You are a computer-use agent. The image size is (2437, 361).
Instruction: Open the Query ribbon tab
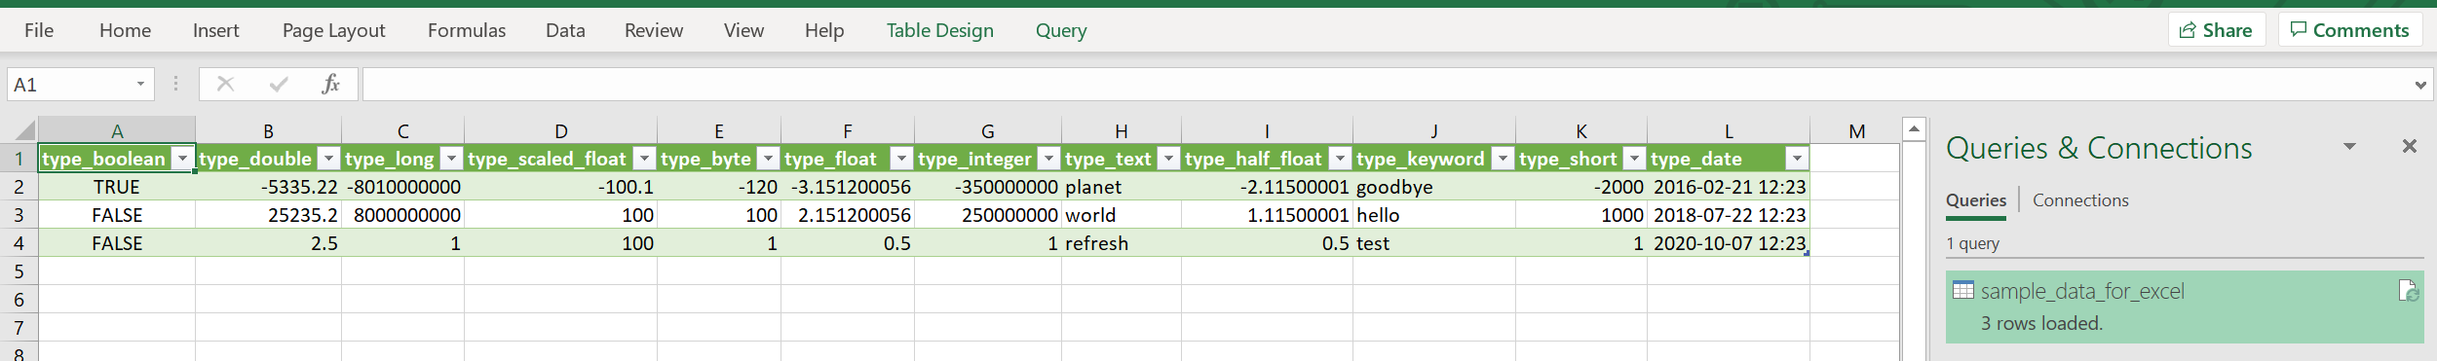point(1060,30)
